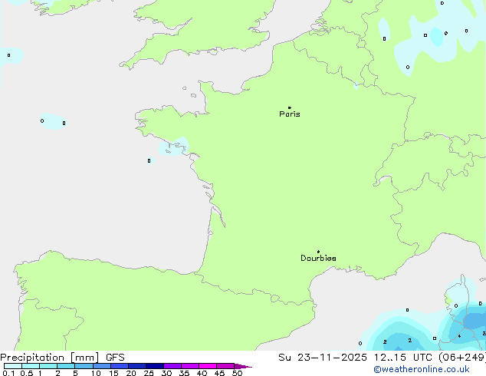Click the '4' precipitation value near Sardinia

pyautogui.click(x=459, y=336)
